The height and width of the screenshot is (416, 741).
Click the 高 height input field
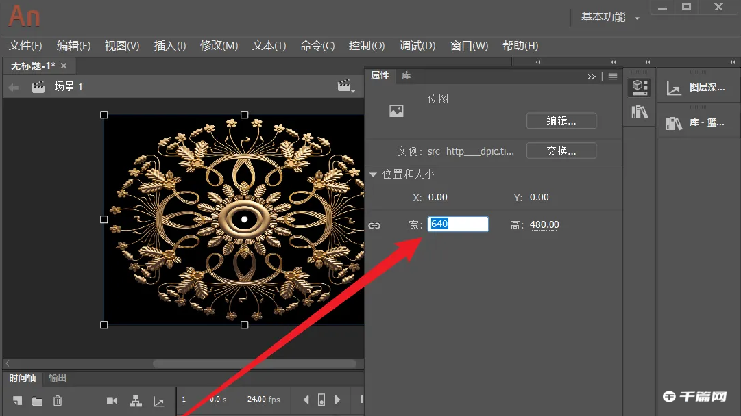coord(544,224)
